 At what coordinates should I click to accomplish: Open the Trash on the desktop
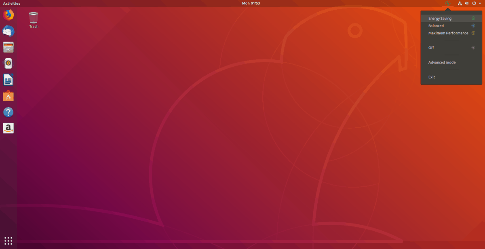point(33,19)
